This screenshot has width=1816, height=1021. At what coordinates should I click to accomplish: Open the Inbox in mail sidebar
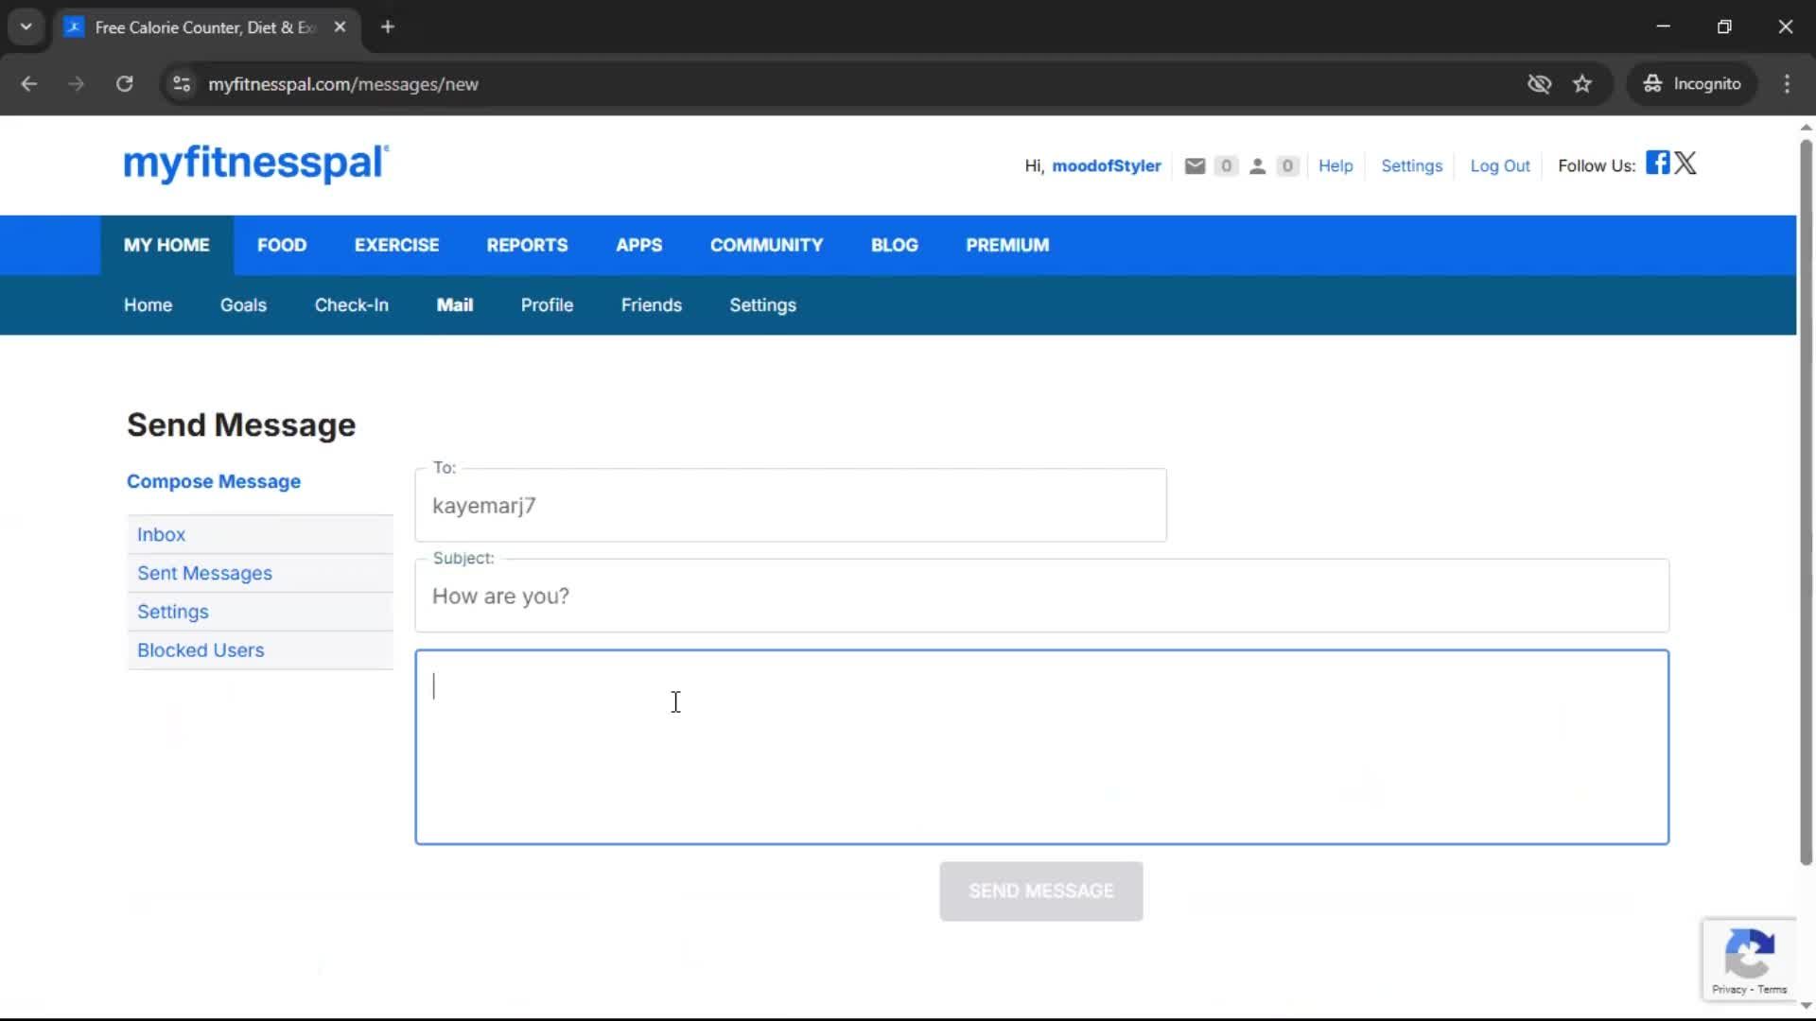[x=260, y=534]
